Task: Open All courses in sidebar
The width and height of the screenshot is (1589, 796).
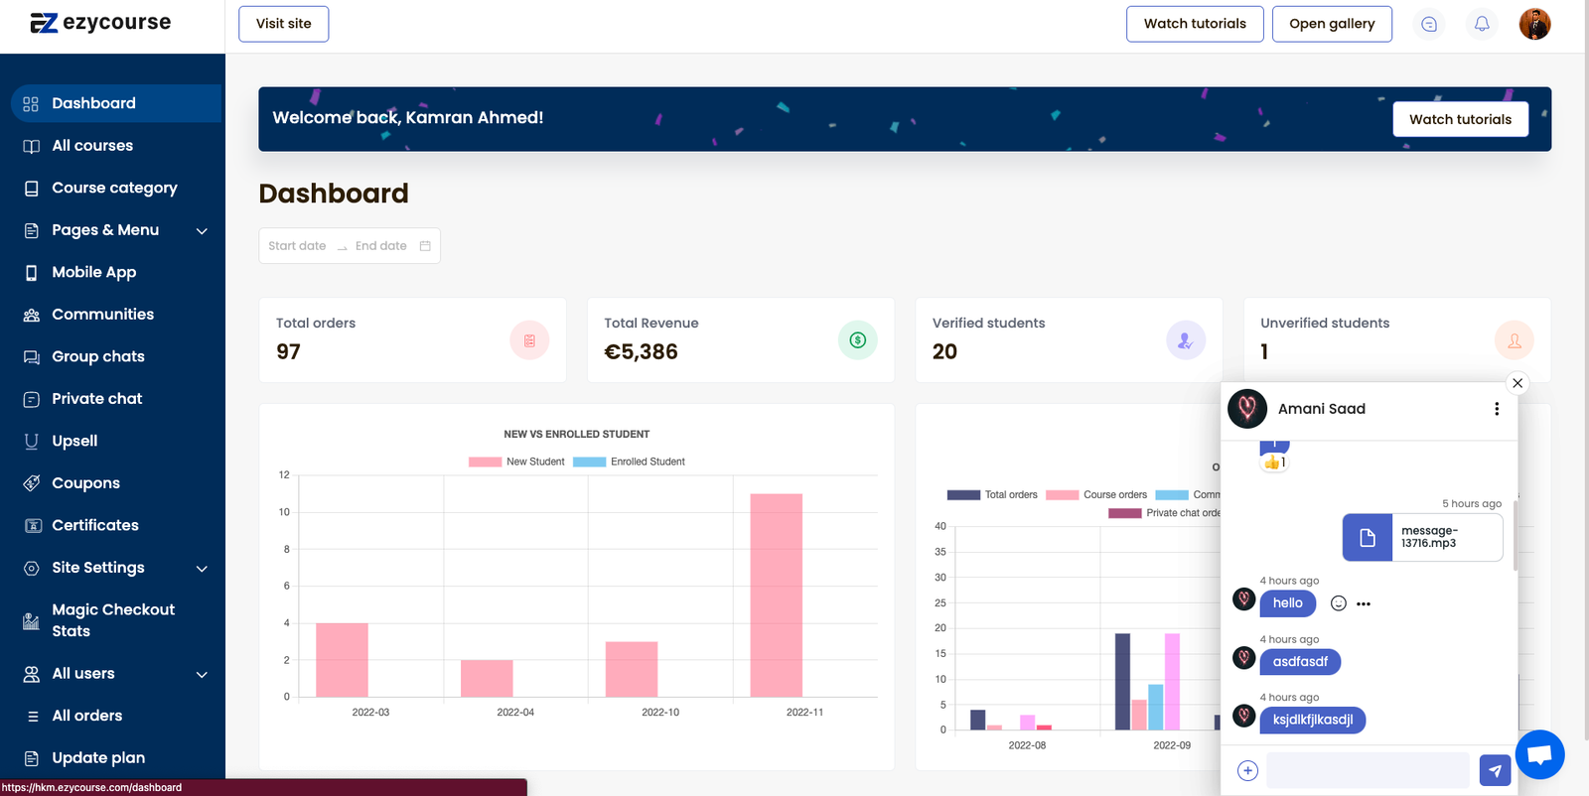Action: [92, 146]
